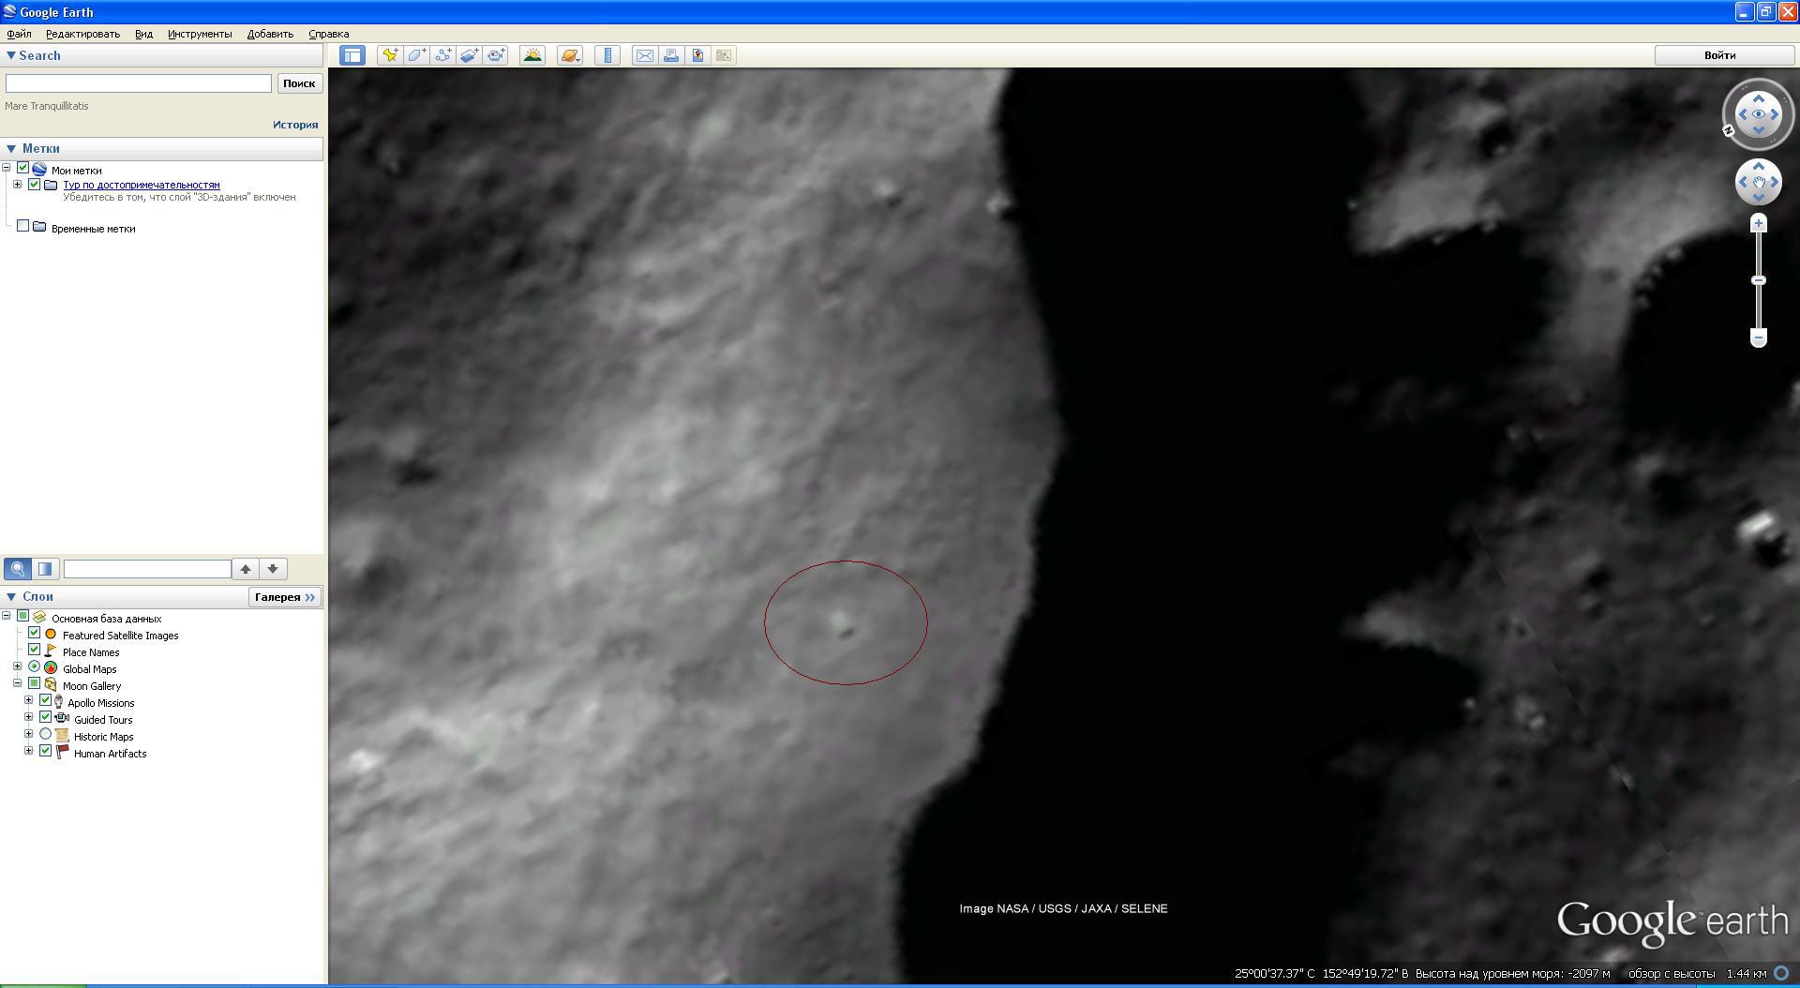Expand Global Maps tree node

pyautogui.click(x=18, y=667)
